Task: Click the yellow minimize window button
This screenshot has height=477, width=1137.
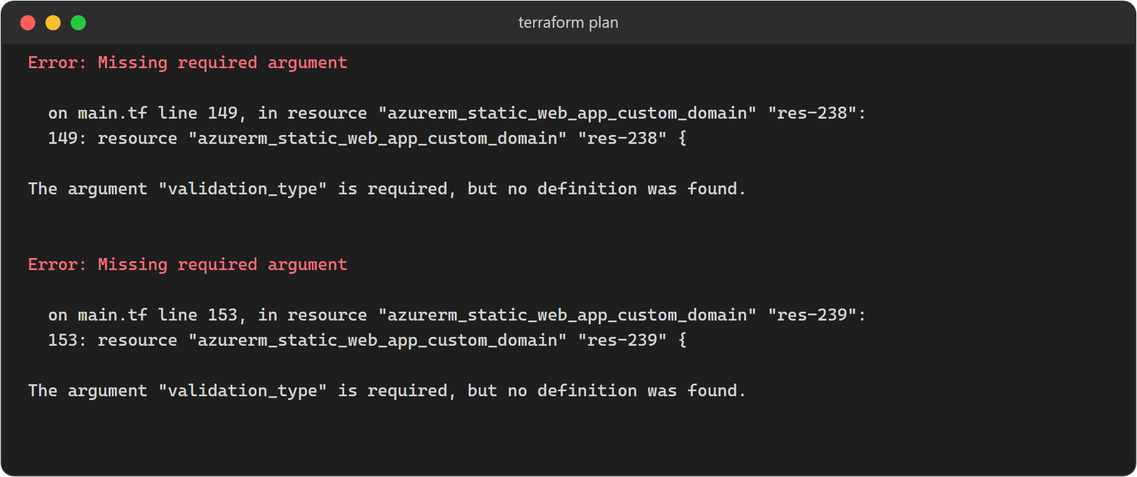Action: tap(53, 23)
